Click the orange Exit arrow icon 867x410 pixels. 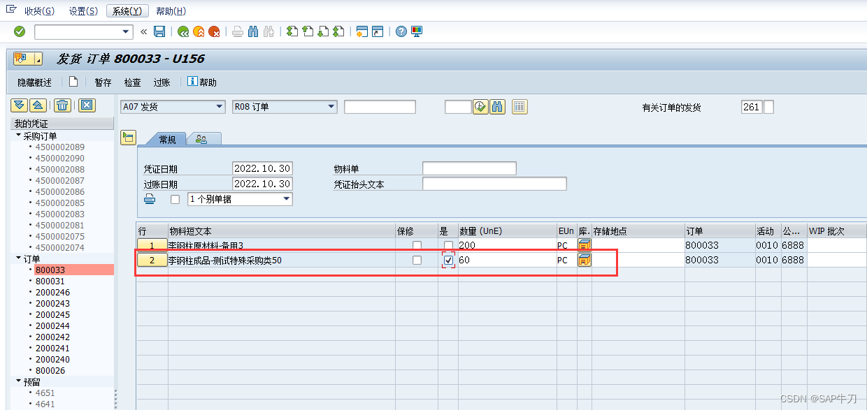[x=199, y=31]
